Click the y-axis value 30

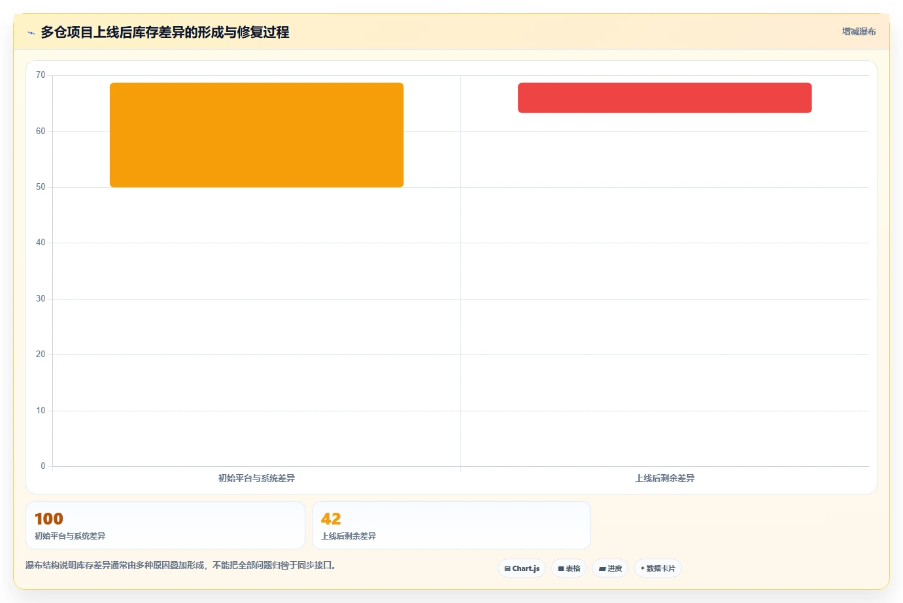[41, 299]
